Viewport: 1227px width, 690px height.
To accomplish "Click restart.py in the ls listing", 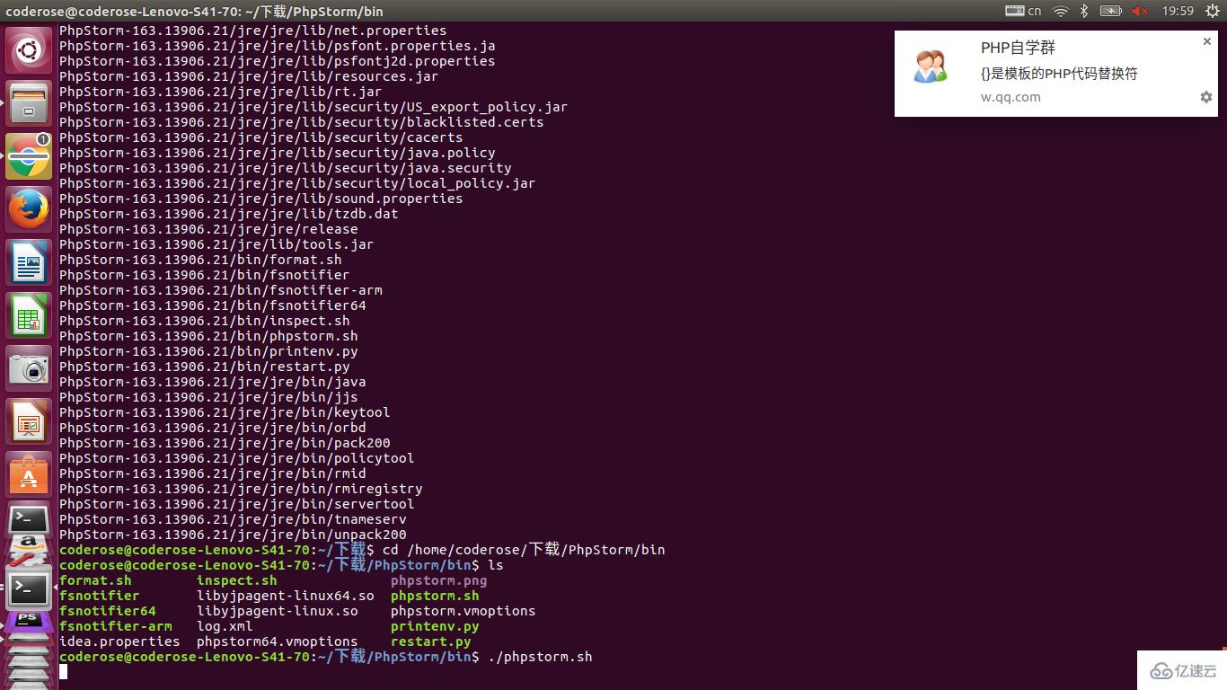I will pos(431,641).
